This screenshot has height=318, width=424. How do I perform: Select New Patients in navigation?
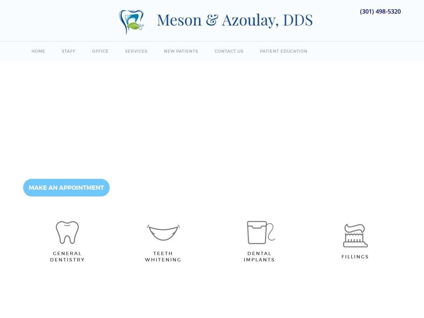181,51
